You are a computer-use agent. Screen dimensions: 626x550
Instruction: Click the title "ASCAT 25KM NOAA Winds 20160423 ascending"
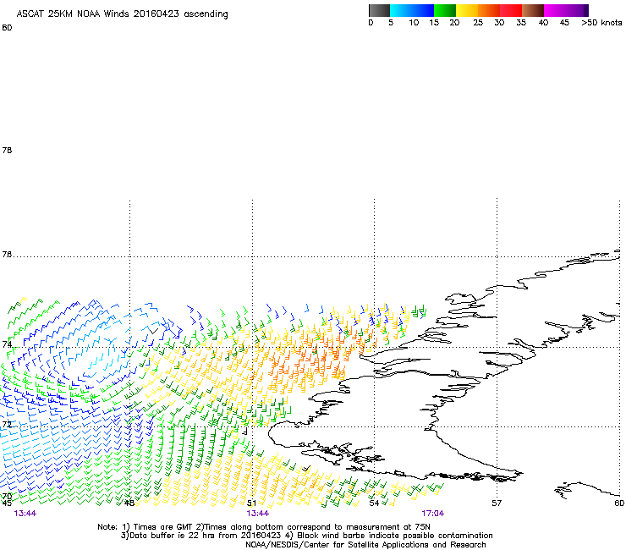click(x=122, y=14)
